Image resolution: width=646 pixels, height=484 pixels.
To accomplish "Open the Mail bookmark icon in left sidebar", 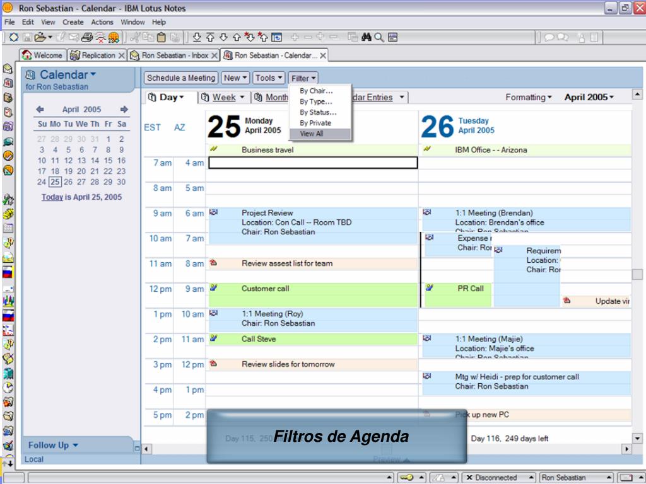I will coord(8,69).
